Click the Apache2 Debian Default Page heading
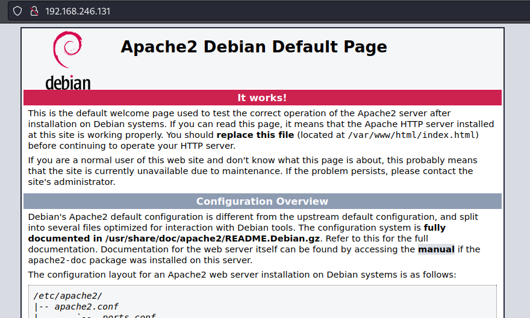 [x=254, y=47]
